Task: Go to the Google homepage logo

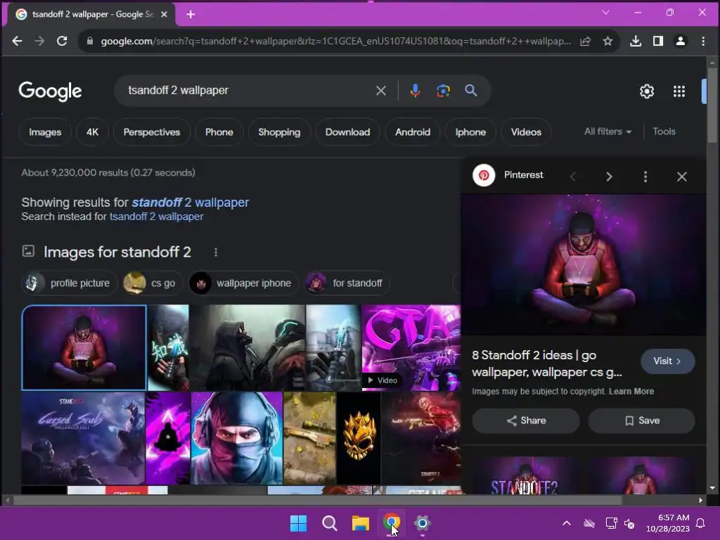Action: pos(51,91)
